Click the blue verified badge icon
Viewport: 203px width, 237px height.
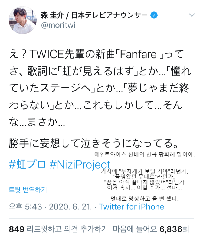click(154, 15)
